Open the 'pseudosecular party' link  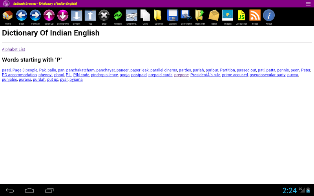coord(268,75)
